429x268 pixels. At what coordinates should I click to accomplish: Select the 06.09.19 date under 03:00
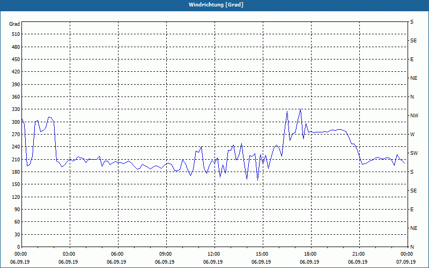(68, 262)
